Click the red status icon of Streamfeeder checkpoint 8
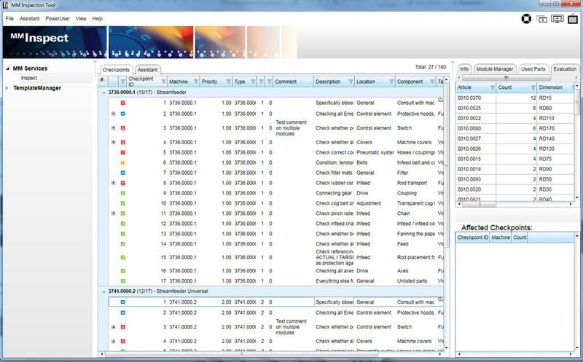 tap(123, 183)
